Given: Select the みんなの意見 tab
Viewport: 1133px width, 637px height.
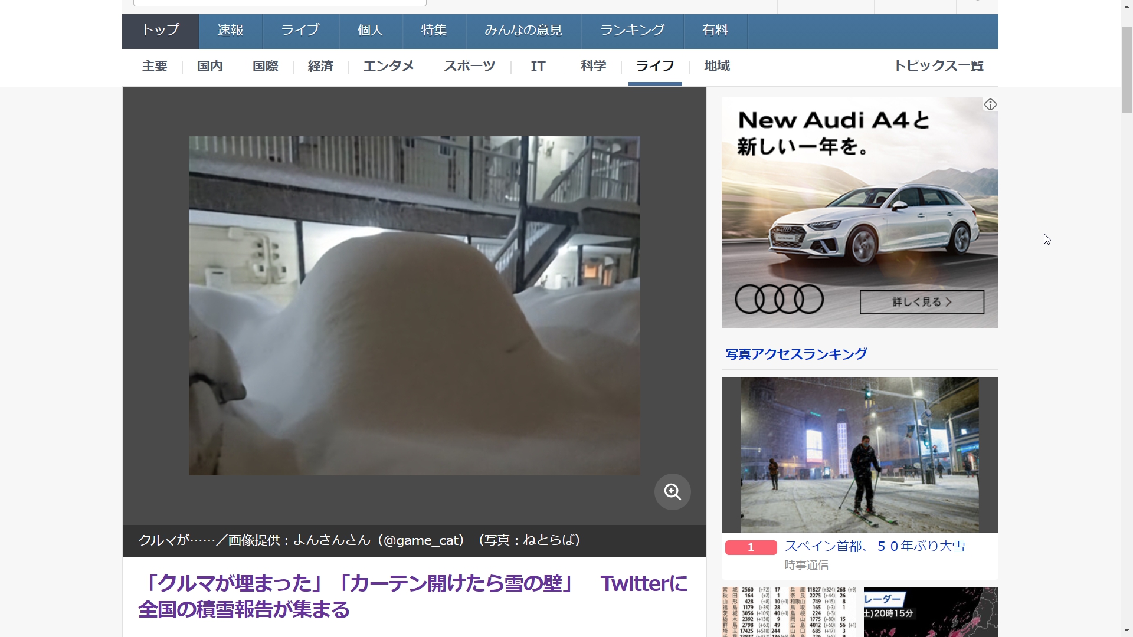Looking at the screenshot, I should (523, 31).
